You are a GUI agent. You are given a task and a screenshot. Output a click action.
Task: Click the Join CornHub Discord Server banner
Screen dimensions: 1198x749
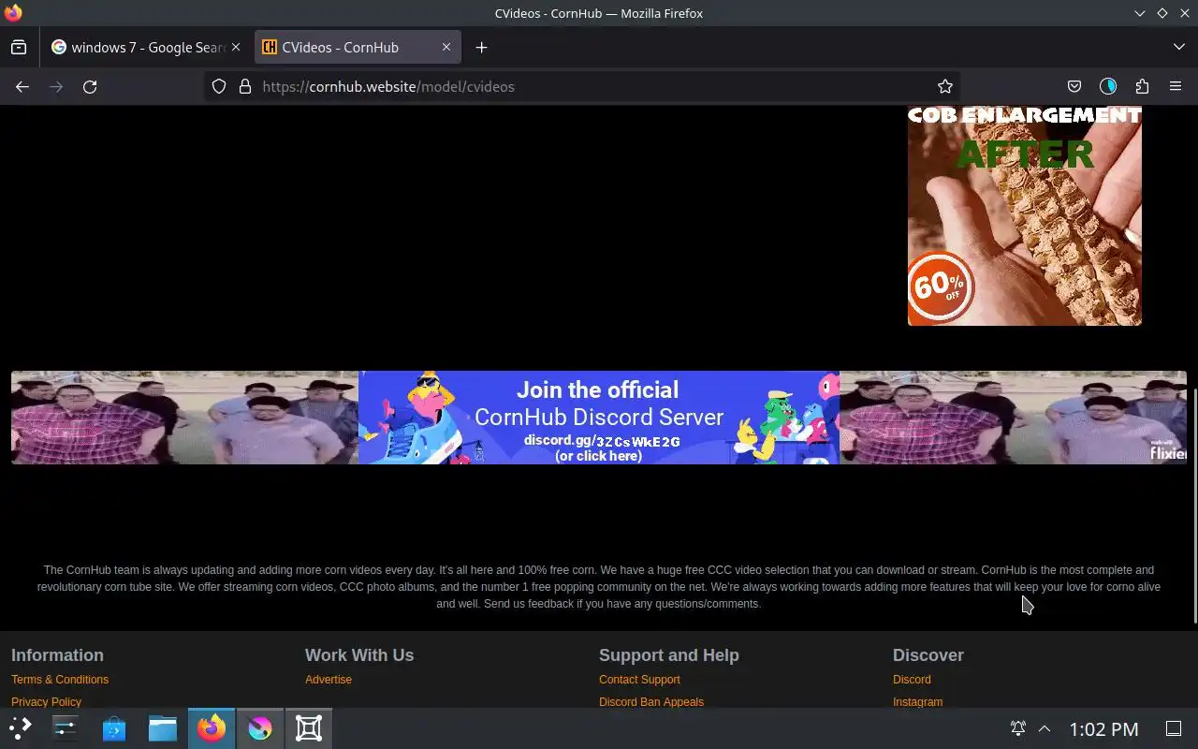[x=599, y=418]
